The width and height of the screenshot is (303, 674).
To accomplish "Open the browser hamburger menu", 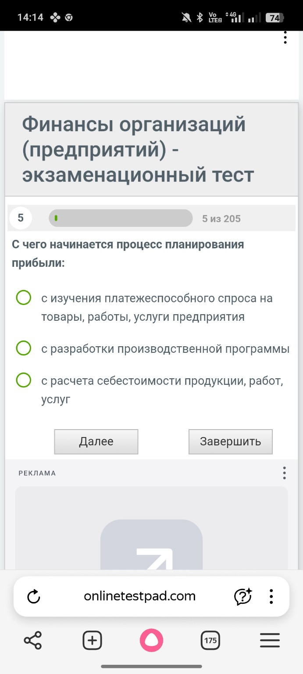I will [270, 640].
